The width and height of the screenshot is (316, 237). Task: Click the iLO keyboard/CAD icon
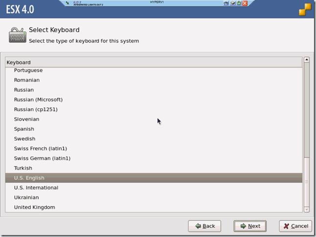coord(226,3)
